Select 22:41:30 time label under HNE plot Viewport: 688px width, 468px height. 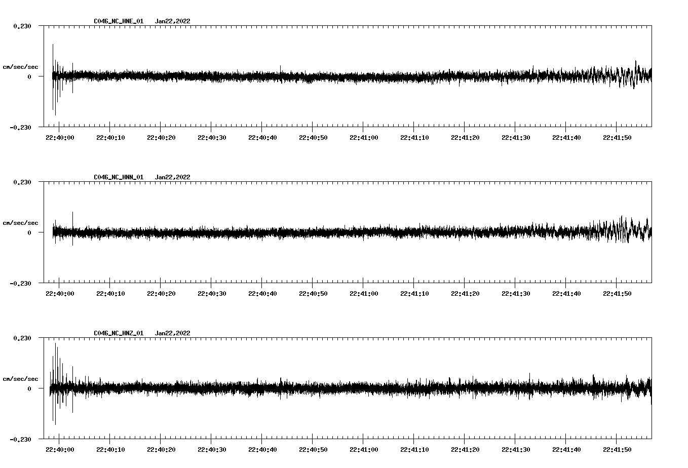pyautogui.click(x=516, y=138)
